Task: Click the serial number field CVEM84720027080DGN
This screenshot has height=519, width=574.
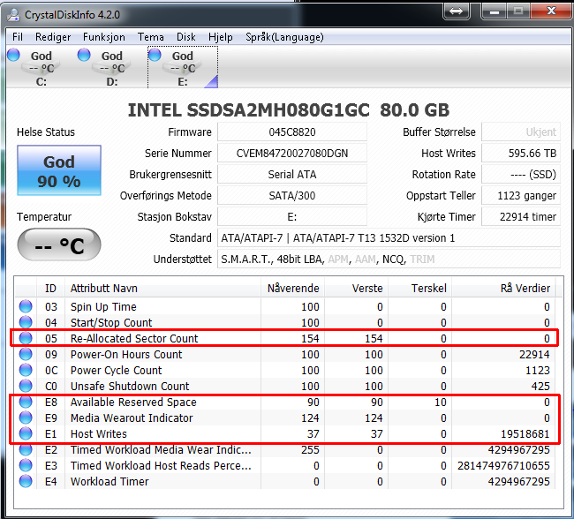Action: point(292,153)
